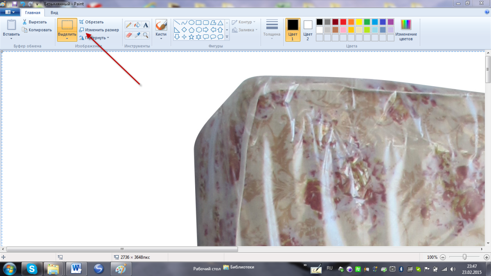Select the Magnifier tool
The width and height of the screenshot is (491, 276).
pyautogui.click(x=146, y=35)
